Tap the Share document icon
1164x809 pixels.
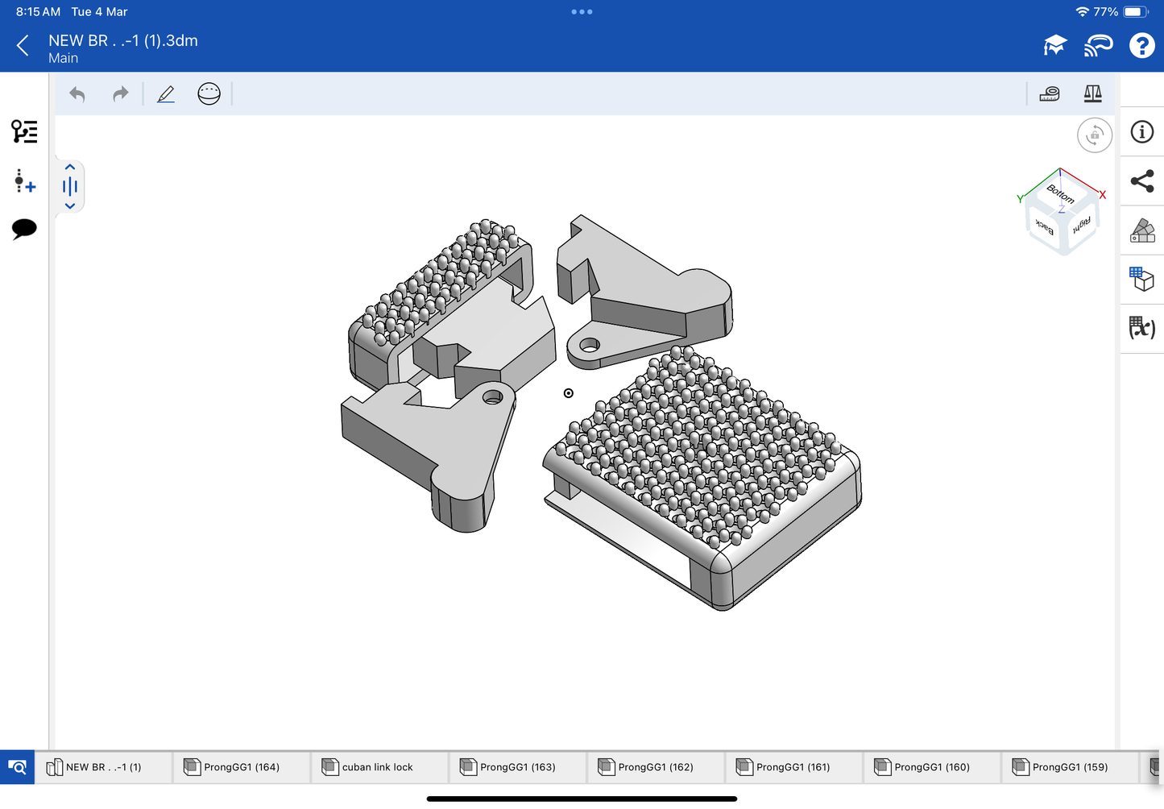pos(1141,181)
